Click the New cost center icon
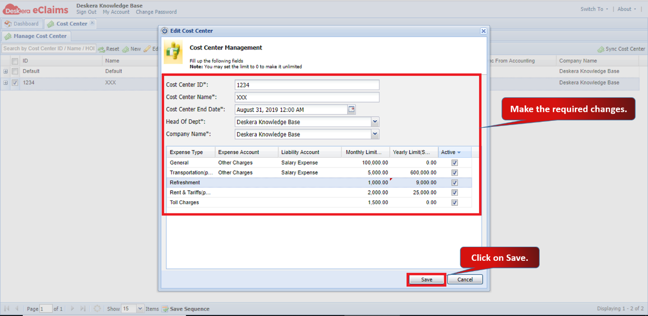 (125, 49)
